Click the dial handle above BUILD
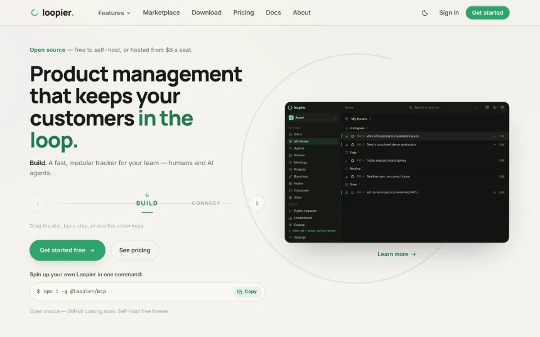 point(147,195)
